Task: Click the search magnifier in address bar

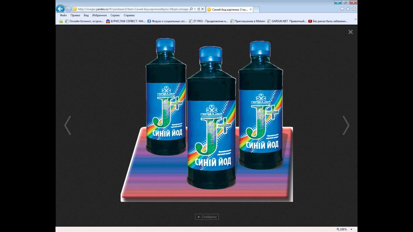Action: point(191,9)
